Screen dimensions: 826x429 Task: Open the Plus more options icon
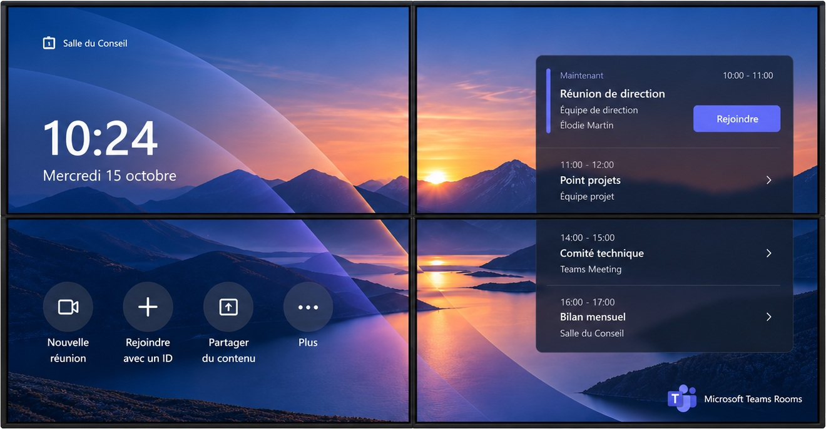click(308, 307)
